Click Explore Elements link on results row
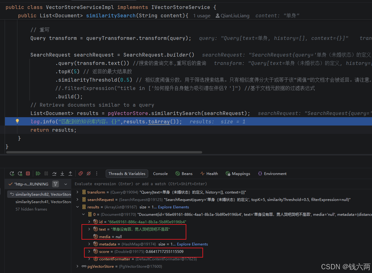 173,207
